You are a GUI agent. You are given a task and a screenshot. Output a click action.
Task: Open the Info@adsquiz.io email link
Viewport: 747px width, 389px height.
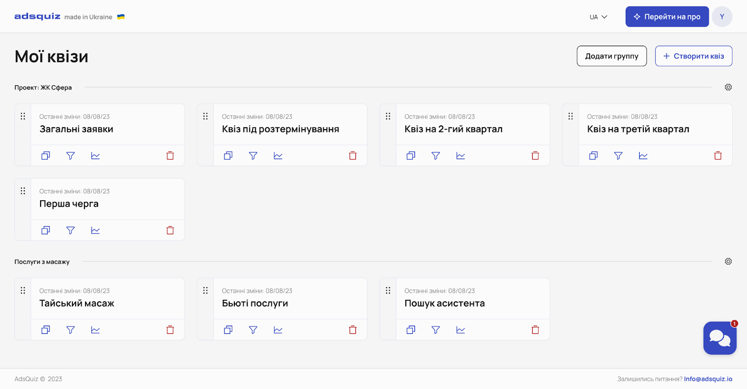click(x=708, y=379)
